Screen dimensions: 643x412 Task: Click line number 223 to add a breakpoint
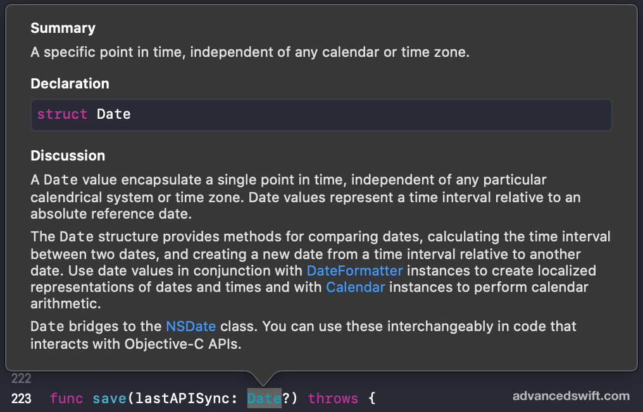tap(20, 398)
